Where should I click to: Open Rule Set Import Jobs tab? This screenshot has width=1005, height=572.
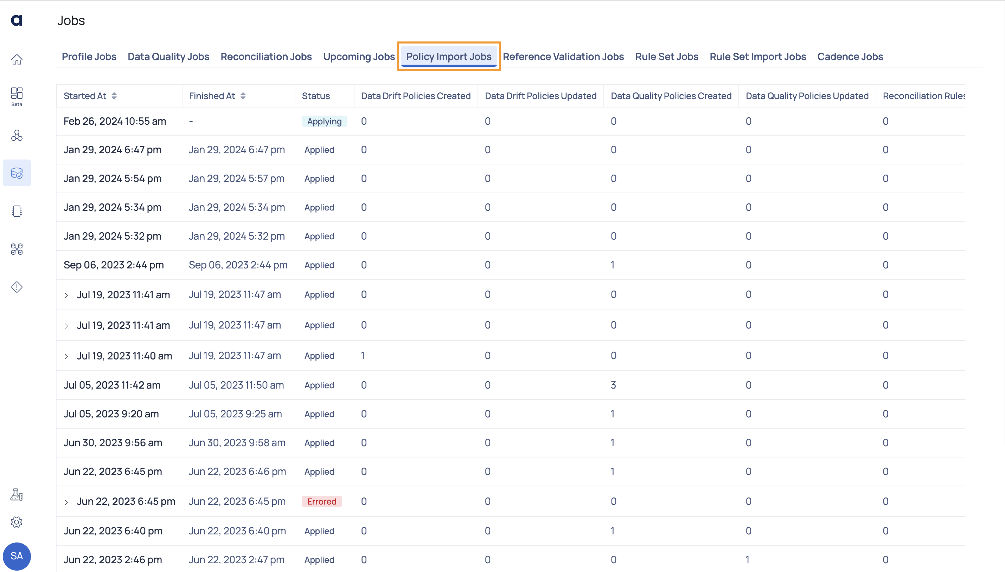pyautogui.click(x=758, y=57)
